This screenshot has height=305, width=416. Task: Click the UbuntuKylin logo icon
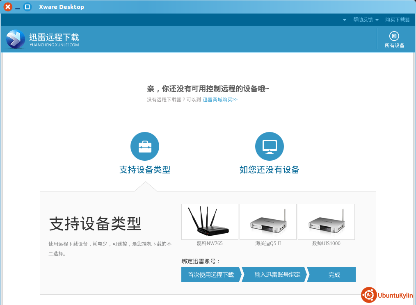coord(369,295)
